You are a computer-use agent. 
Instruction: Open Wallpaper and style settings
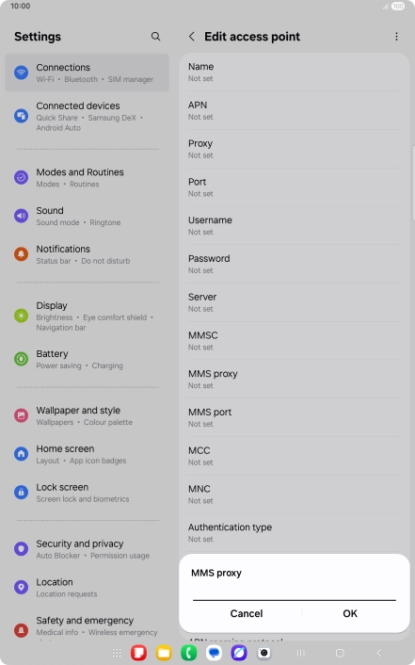click(87, 415)
